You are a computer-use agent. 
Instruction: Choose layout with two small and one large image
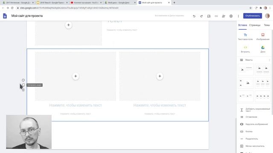[x=246, y=83]
